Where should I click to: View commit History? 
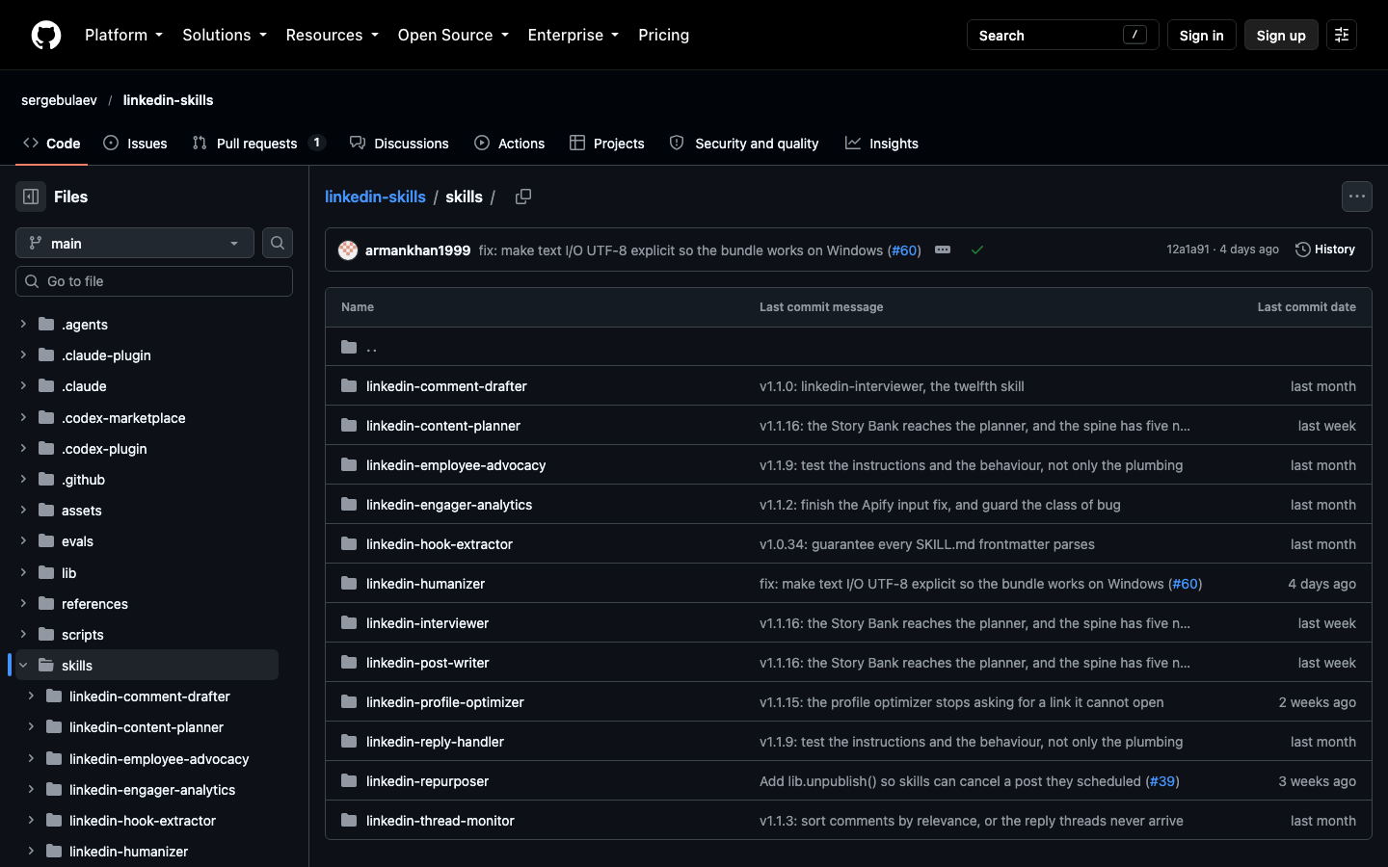1325,250
